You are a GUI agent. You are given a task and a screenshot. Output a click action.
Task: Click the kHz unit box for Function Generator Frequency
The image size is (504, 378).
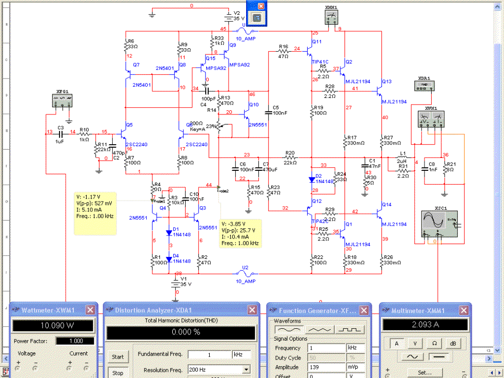pyautogui.click(x=356, y=348)
